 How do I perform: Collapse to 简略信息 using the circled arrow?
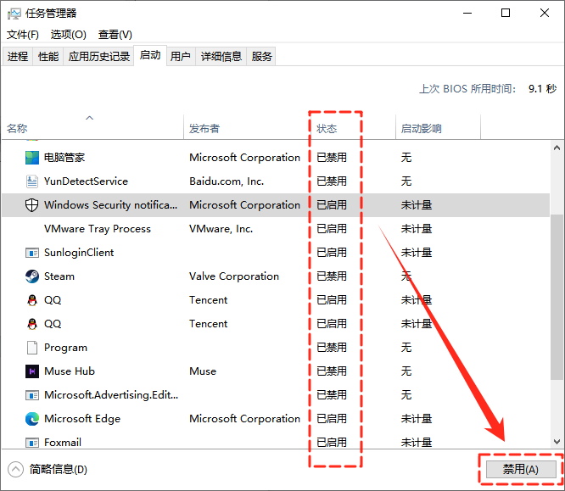[15, 470]
